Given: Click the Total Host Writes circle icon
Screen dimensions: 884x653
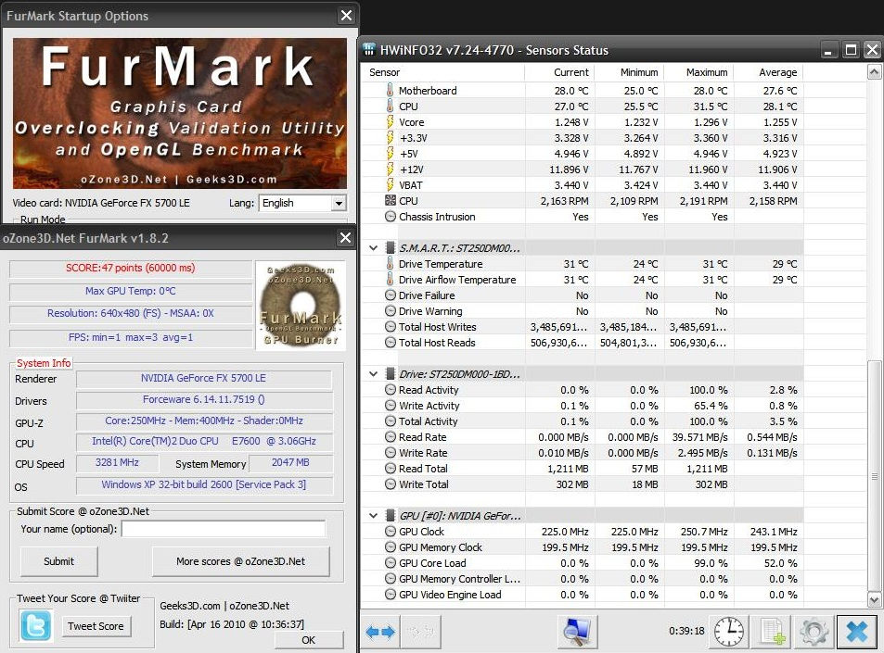Looking at the screenshot, I should pos(391,326).
